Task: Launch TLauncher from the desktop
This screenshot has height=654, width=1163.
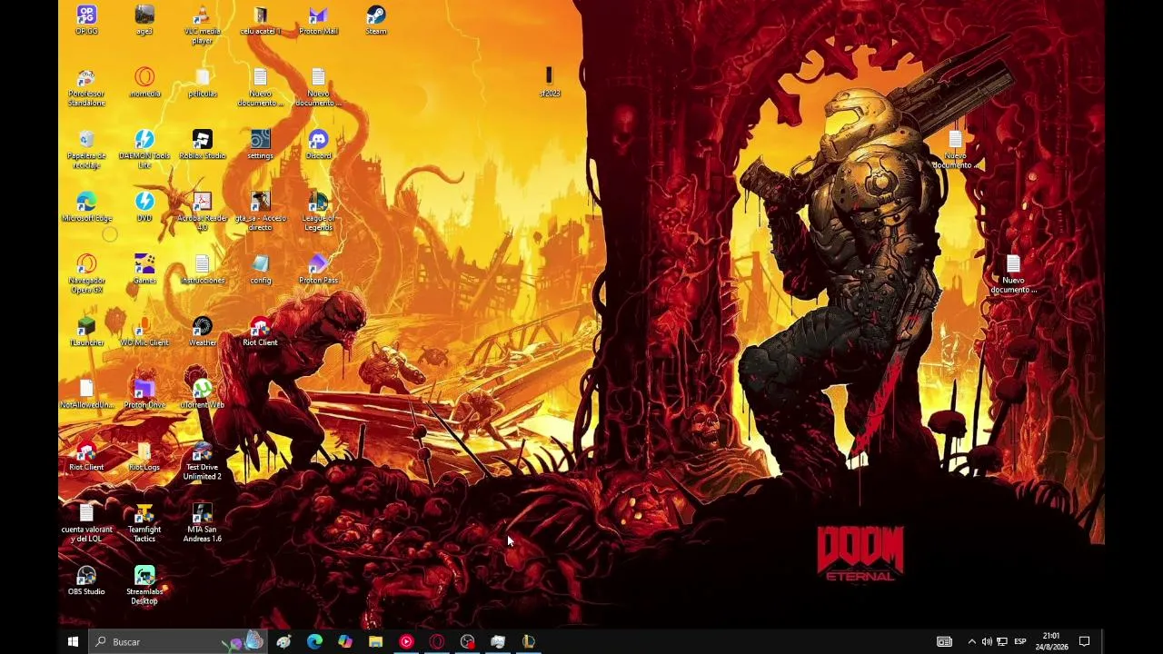Action: (x=86, y=332)
